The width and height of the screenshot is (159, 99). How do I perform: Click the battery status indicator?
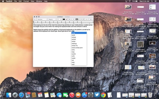click(x=135, y=1)
